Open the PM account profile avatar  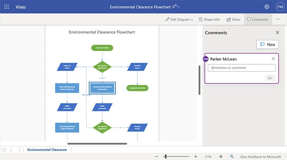click(x=279, y=7)
